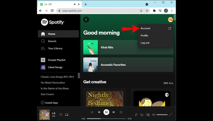Open Your Library in the sidebar
Image resolution: width=213 pixels, height=121 pixels.
(55, 48)
